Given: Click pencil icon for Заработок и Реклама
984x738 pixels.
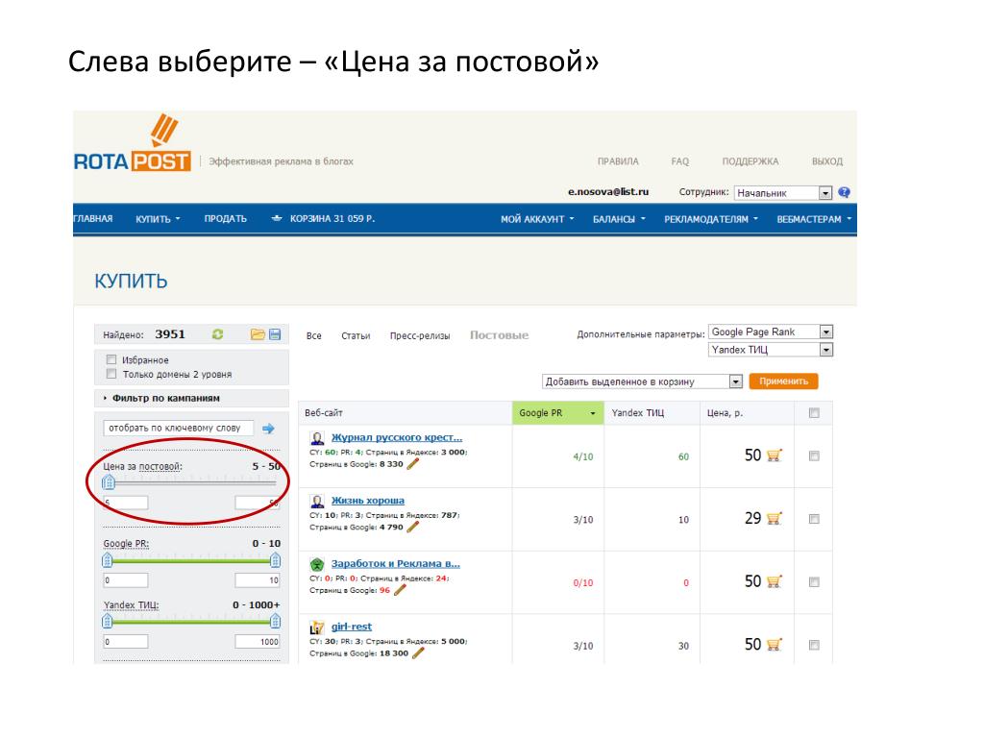Looking at the screenshot, I should coord(400,590).
